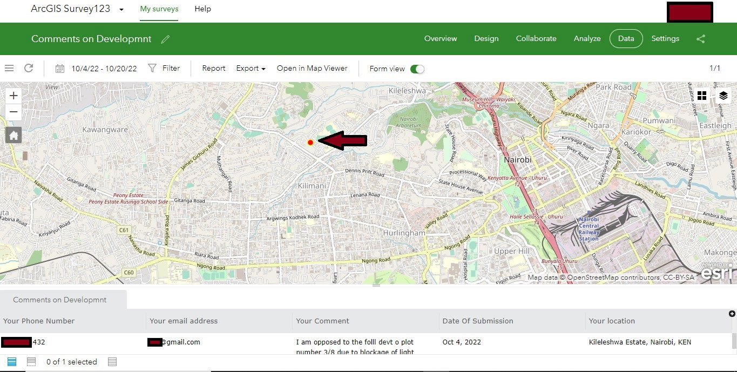Select the red survey point on map

tap(310, 143)
